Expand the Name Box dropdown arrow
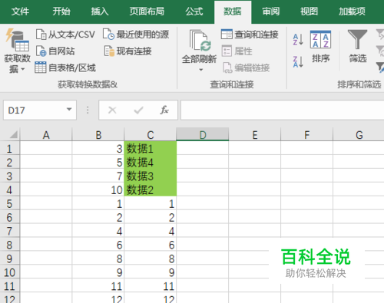Screen dimensions: 384x303 tap(69, 110)
